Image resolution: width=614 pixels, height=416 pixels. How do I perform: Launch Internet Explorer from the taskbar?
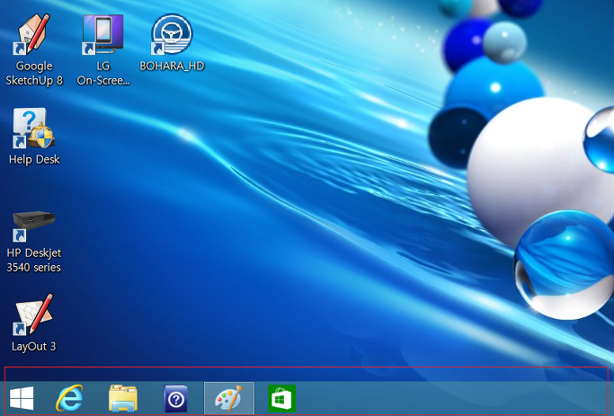[x=69, y=398]
